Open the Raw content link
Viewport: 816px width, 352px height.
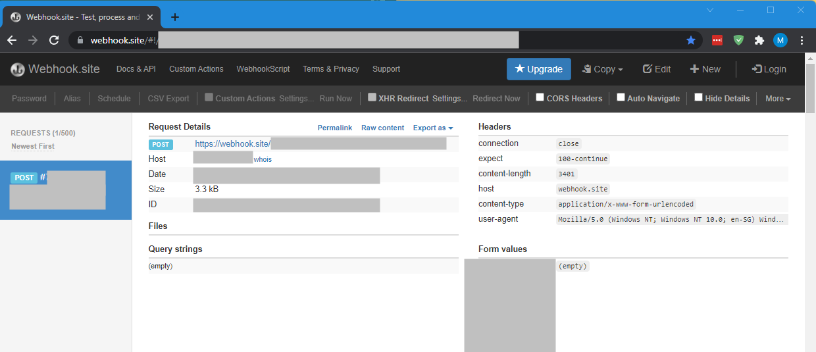tap(383, 128)
